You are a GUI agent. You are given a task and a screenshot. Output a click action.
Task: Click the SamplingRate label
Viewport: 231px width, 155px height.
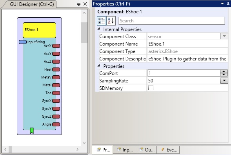click(x=114, y=81)
